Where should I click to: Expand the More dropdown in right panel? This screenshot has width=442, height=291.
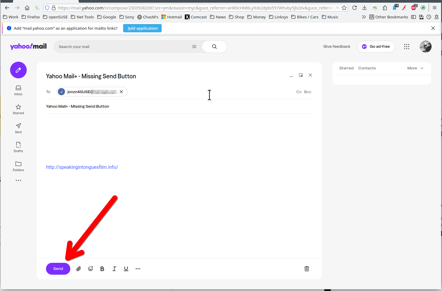click(415, 68)
